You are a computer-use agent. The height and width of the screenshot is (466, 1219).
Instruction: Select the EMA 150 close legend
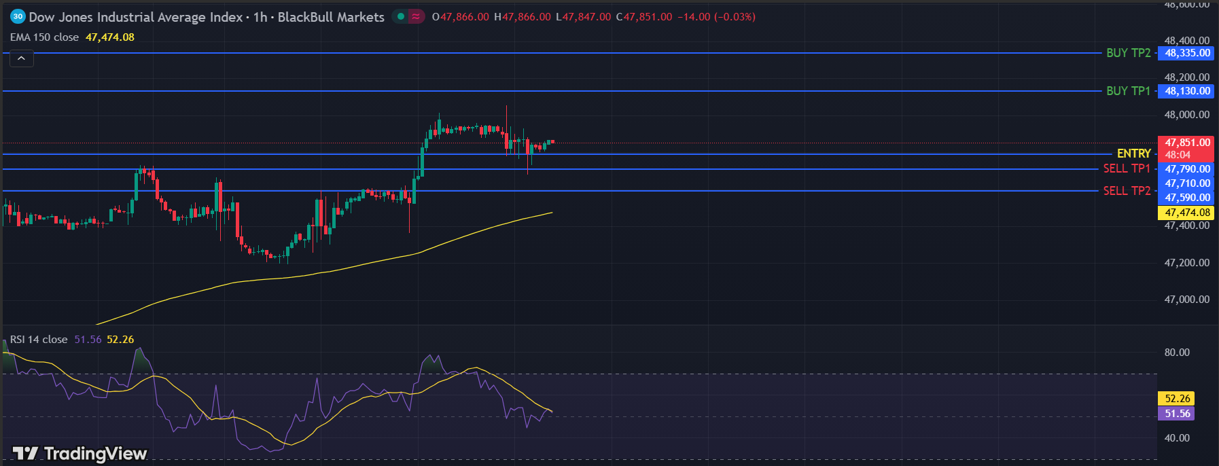[x=45, y=37]
